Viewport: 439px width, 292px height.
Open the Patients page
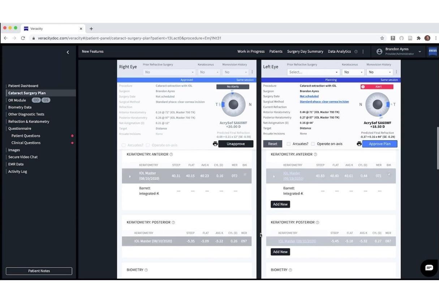click(x=276, y=52)
